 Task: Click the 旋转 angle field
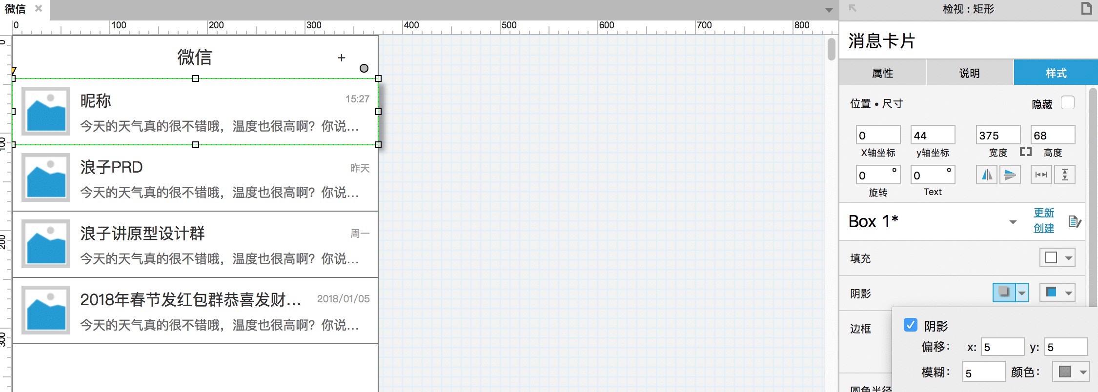coord(878,175)
